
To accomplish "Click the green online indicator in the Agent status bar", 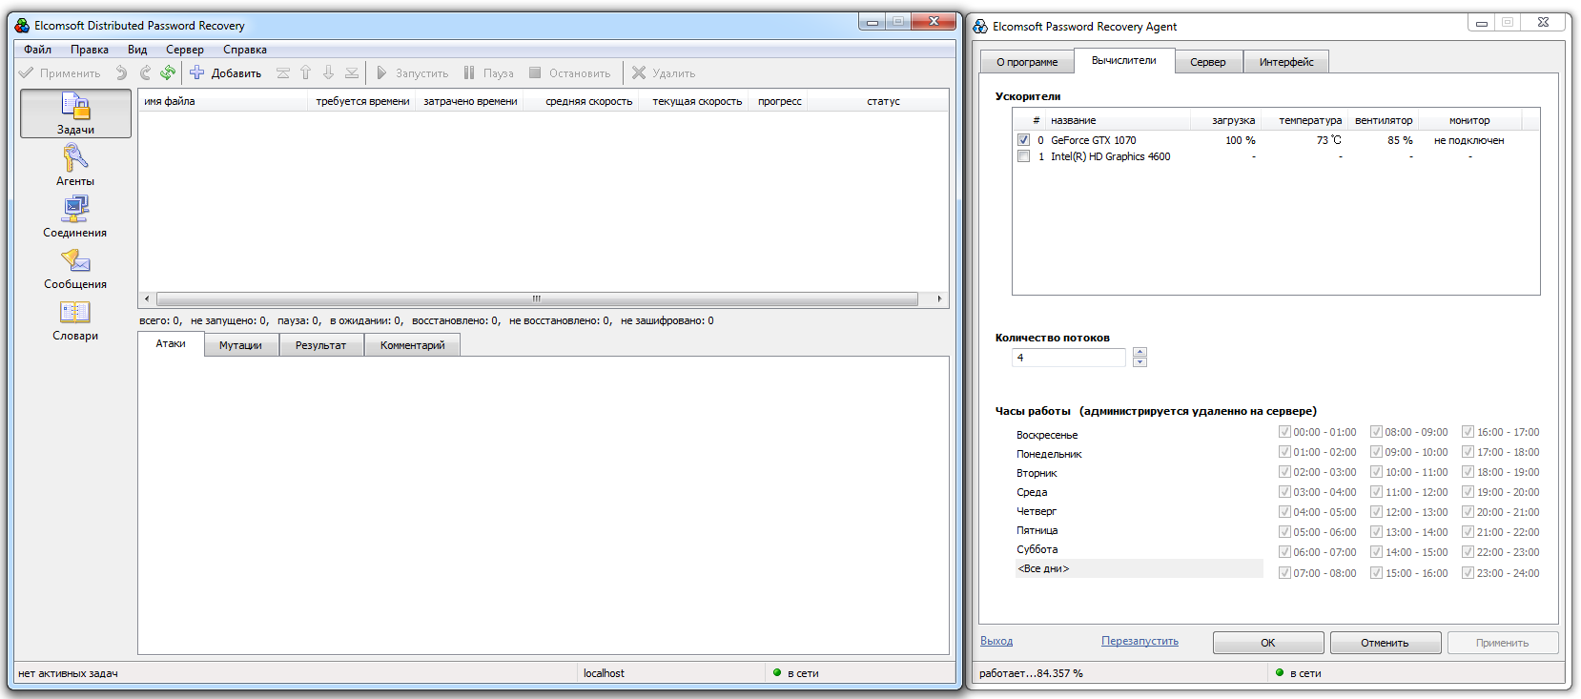I will point(1280,672).
